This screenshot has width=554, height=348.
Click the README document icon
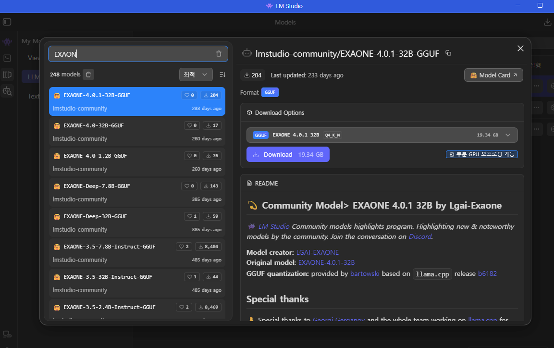tap(249, 183)
